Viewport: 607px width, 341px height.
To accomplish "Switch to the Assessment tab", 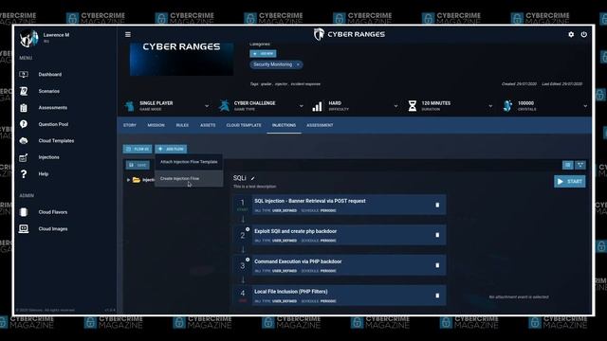I will [x=320, y=125].
